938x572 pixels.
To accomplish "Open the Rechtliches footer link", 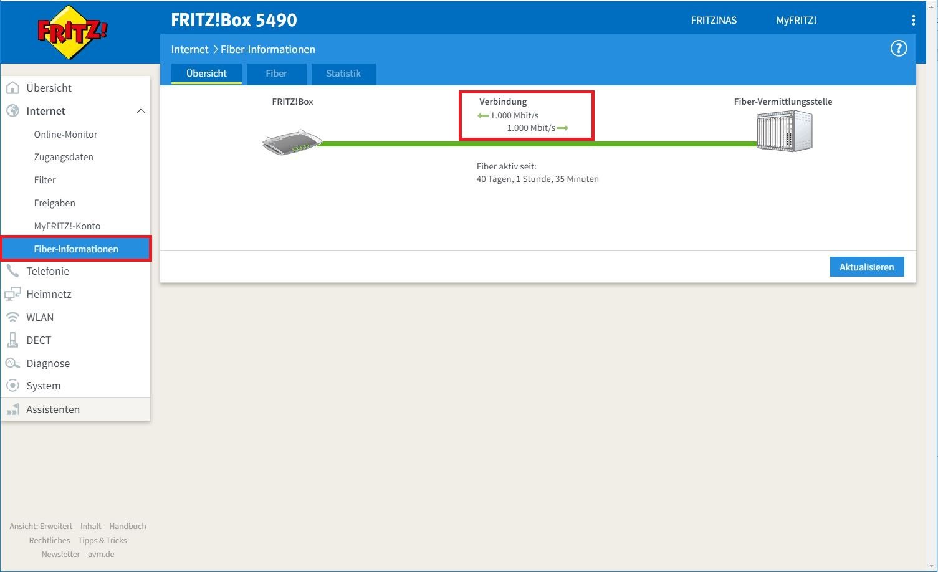I will 49,541.
